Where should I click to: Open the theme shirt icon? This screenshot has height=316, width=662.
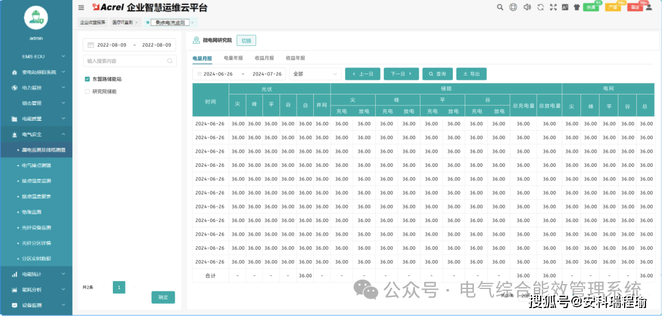(x=568, y=7)
